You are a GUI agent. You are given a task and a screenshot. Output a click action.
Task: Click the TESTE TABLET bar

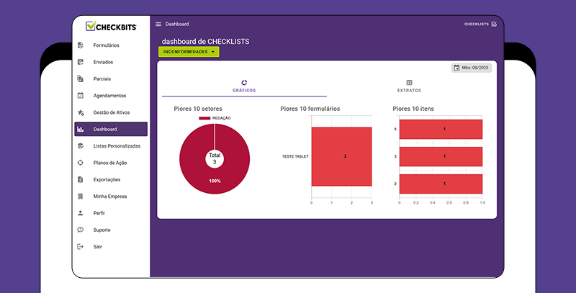(341, 156)
